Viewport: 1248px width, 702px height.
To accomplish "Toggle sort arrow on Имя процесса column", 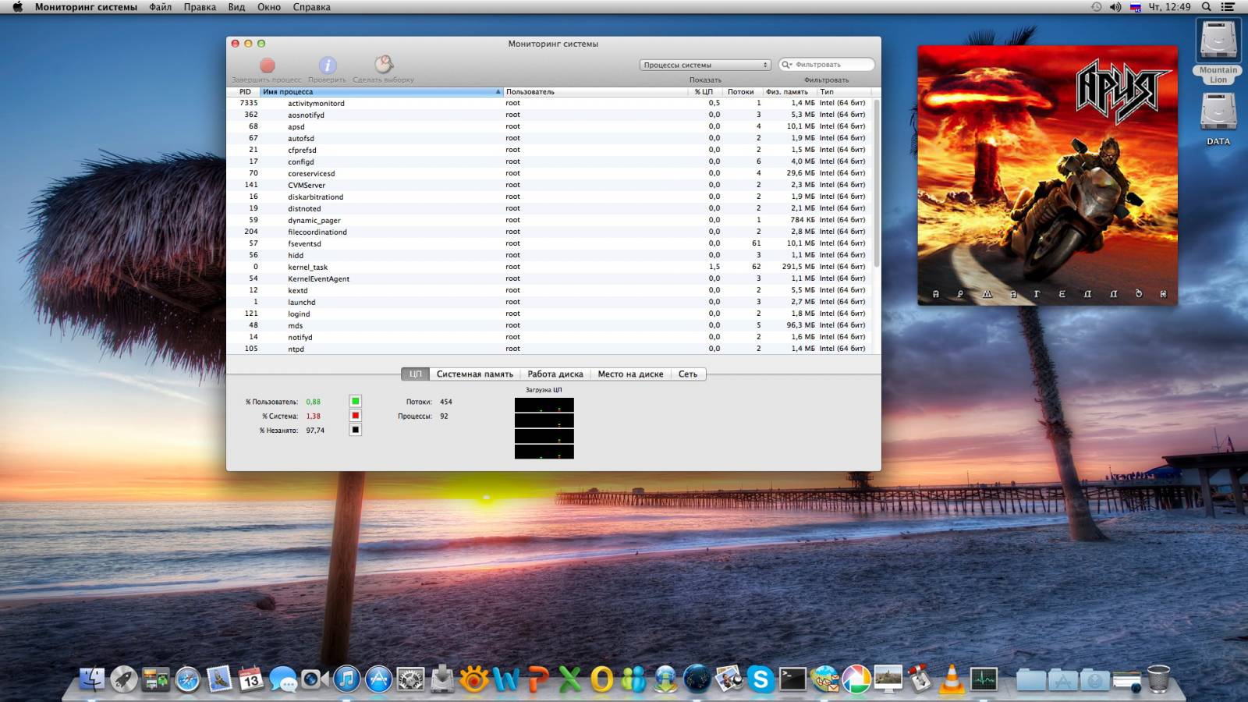I will (x=498, y=92).
